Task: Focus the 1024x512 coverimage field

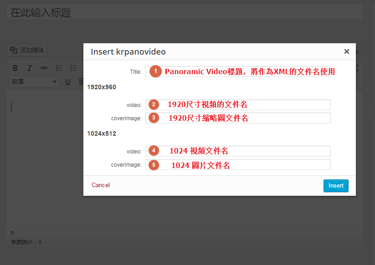Action: point(238,164)
